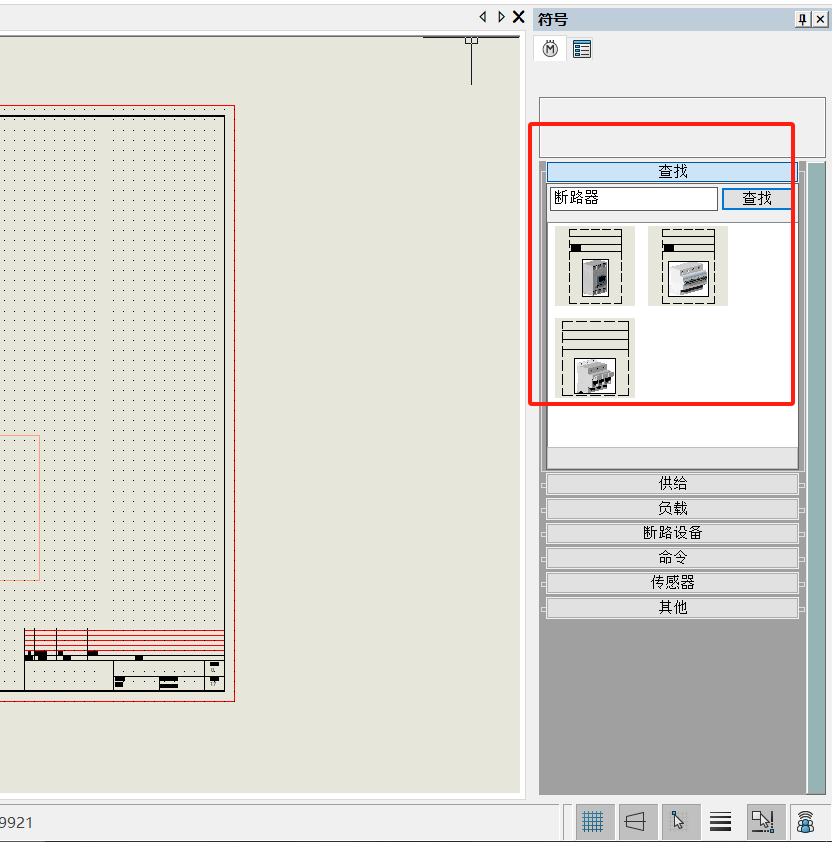Expand the 其他 symbol category
The height and width of the screenshot is (842, 832).
point(672,607)
